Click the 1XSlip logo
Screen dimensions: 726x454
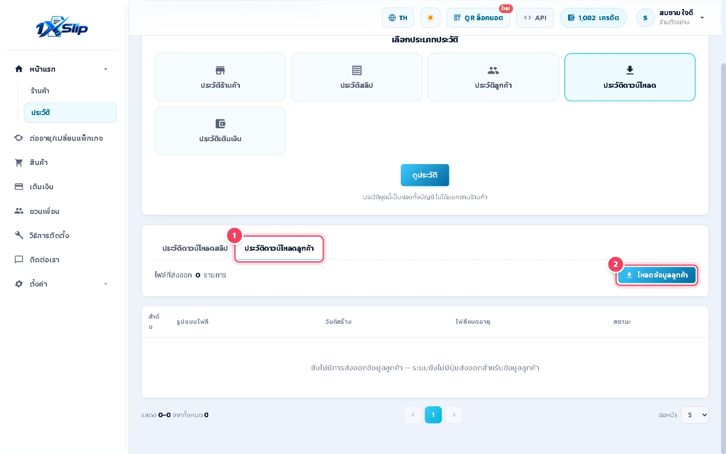click(62, 28)
